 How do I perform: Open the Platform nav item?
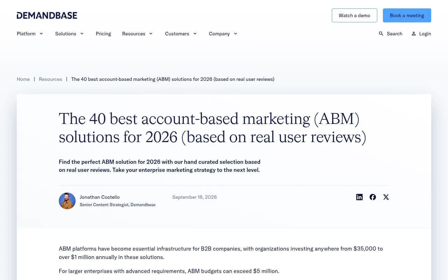point(26,34)
